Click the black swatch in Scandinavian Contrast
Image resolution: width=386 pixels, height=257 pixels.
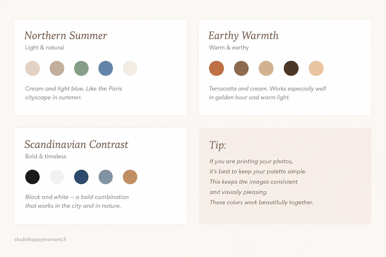tap(32, 177)
